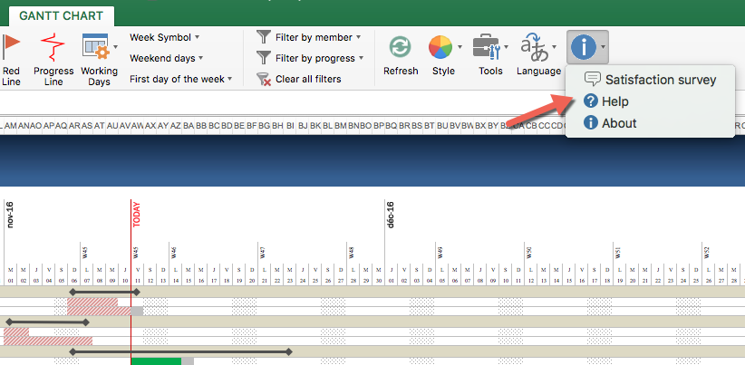Expand the Week Symbol dropdown
This screenshot has height=365, width=745.
point(164,37)
